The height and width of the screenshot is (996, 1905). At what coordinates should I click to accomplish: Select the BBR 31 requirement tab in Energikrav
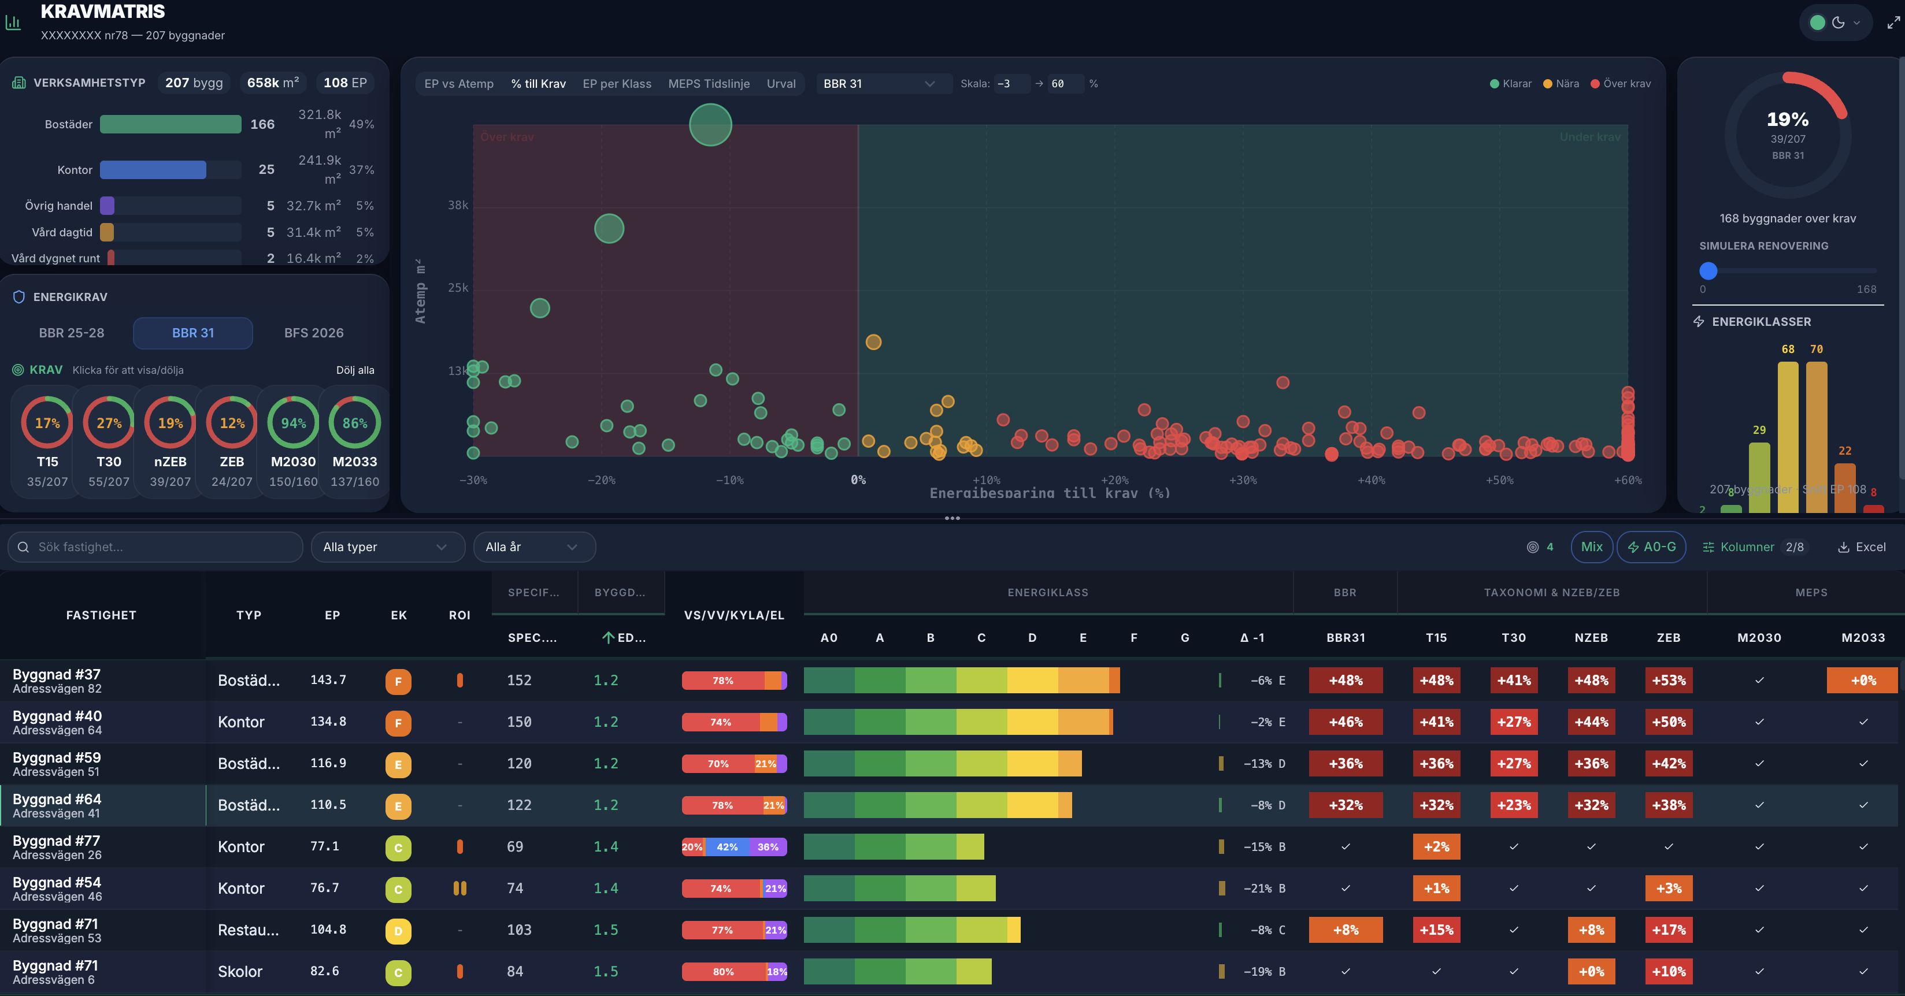pyautogui.click(x=193, y=333)
